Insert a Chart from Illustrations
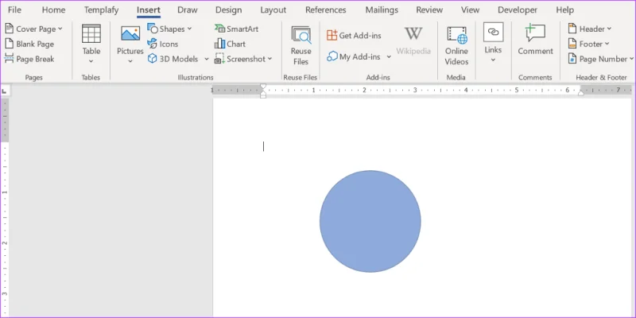Viewport: 636px width, 318px height. tap(230, 44)
